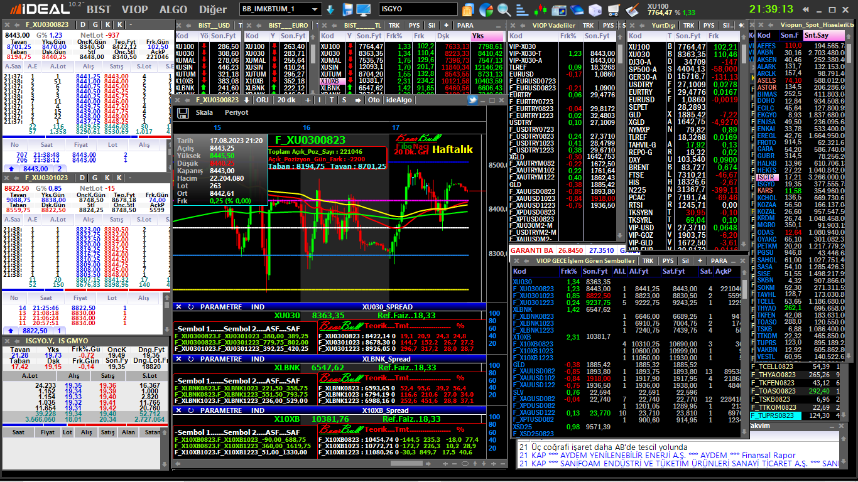Open the ALGO menu

173,10
